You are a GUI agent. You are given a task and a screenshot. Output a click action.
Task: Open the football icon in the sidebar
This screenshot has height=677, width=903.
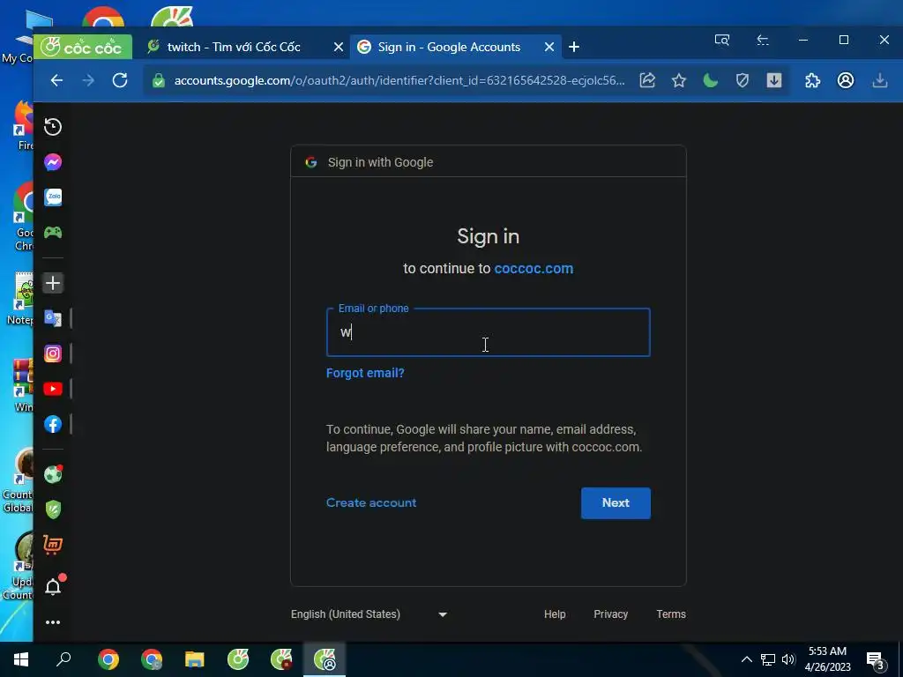tap(53, 474)
